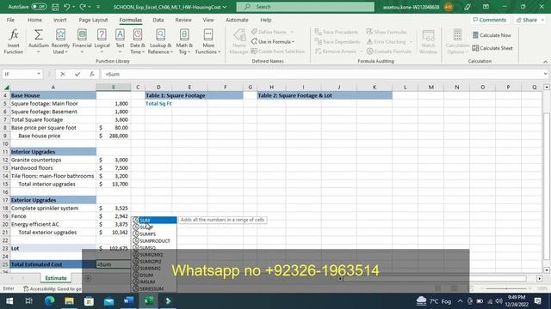Screen dimensions: 551x309
Task: Open Microsoft Edge from the taskbar
Action: [50, 301]
